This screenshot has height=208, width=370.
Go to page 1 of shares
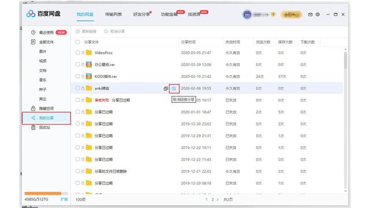[206, 199]
